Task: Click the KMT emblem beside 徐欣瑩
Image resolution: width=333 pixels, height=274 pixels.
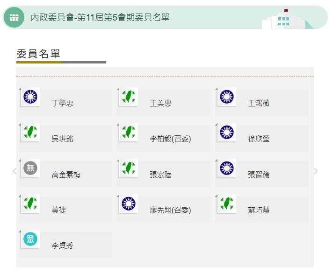Action: coord(227,133)
